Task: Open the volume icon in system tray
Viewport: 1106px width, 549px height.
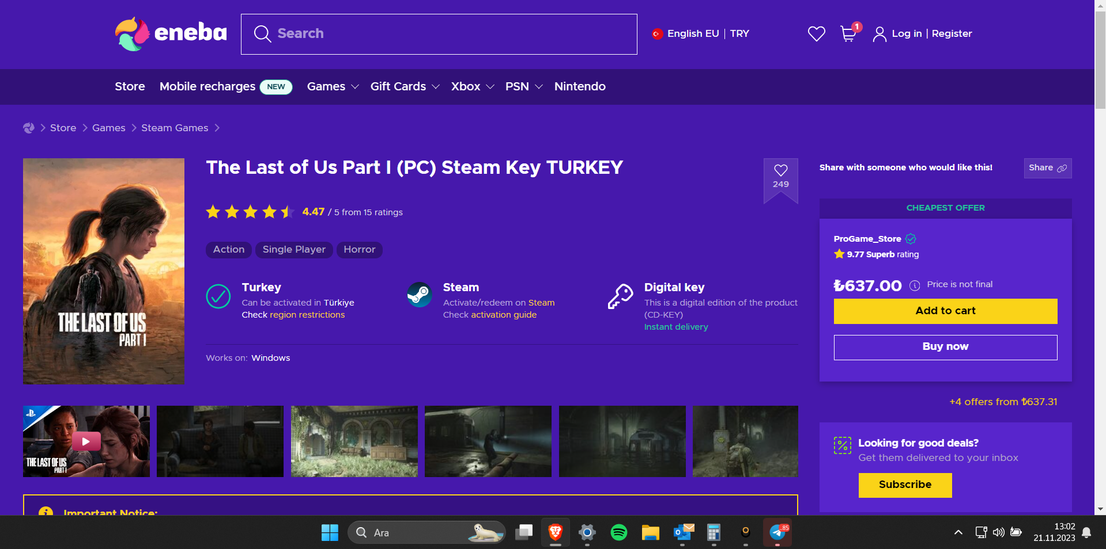Action: click(x=999, y=532)
